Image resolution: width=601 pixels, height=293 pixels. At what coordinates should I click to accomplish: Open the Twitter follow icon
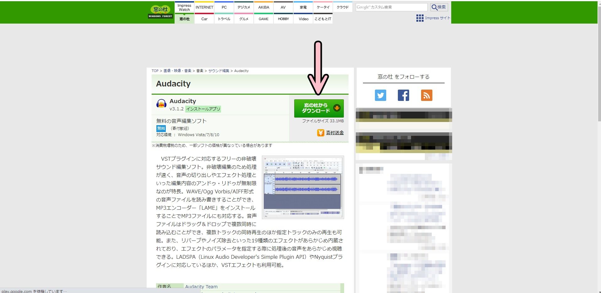coord(380,95)
